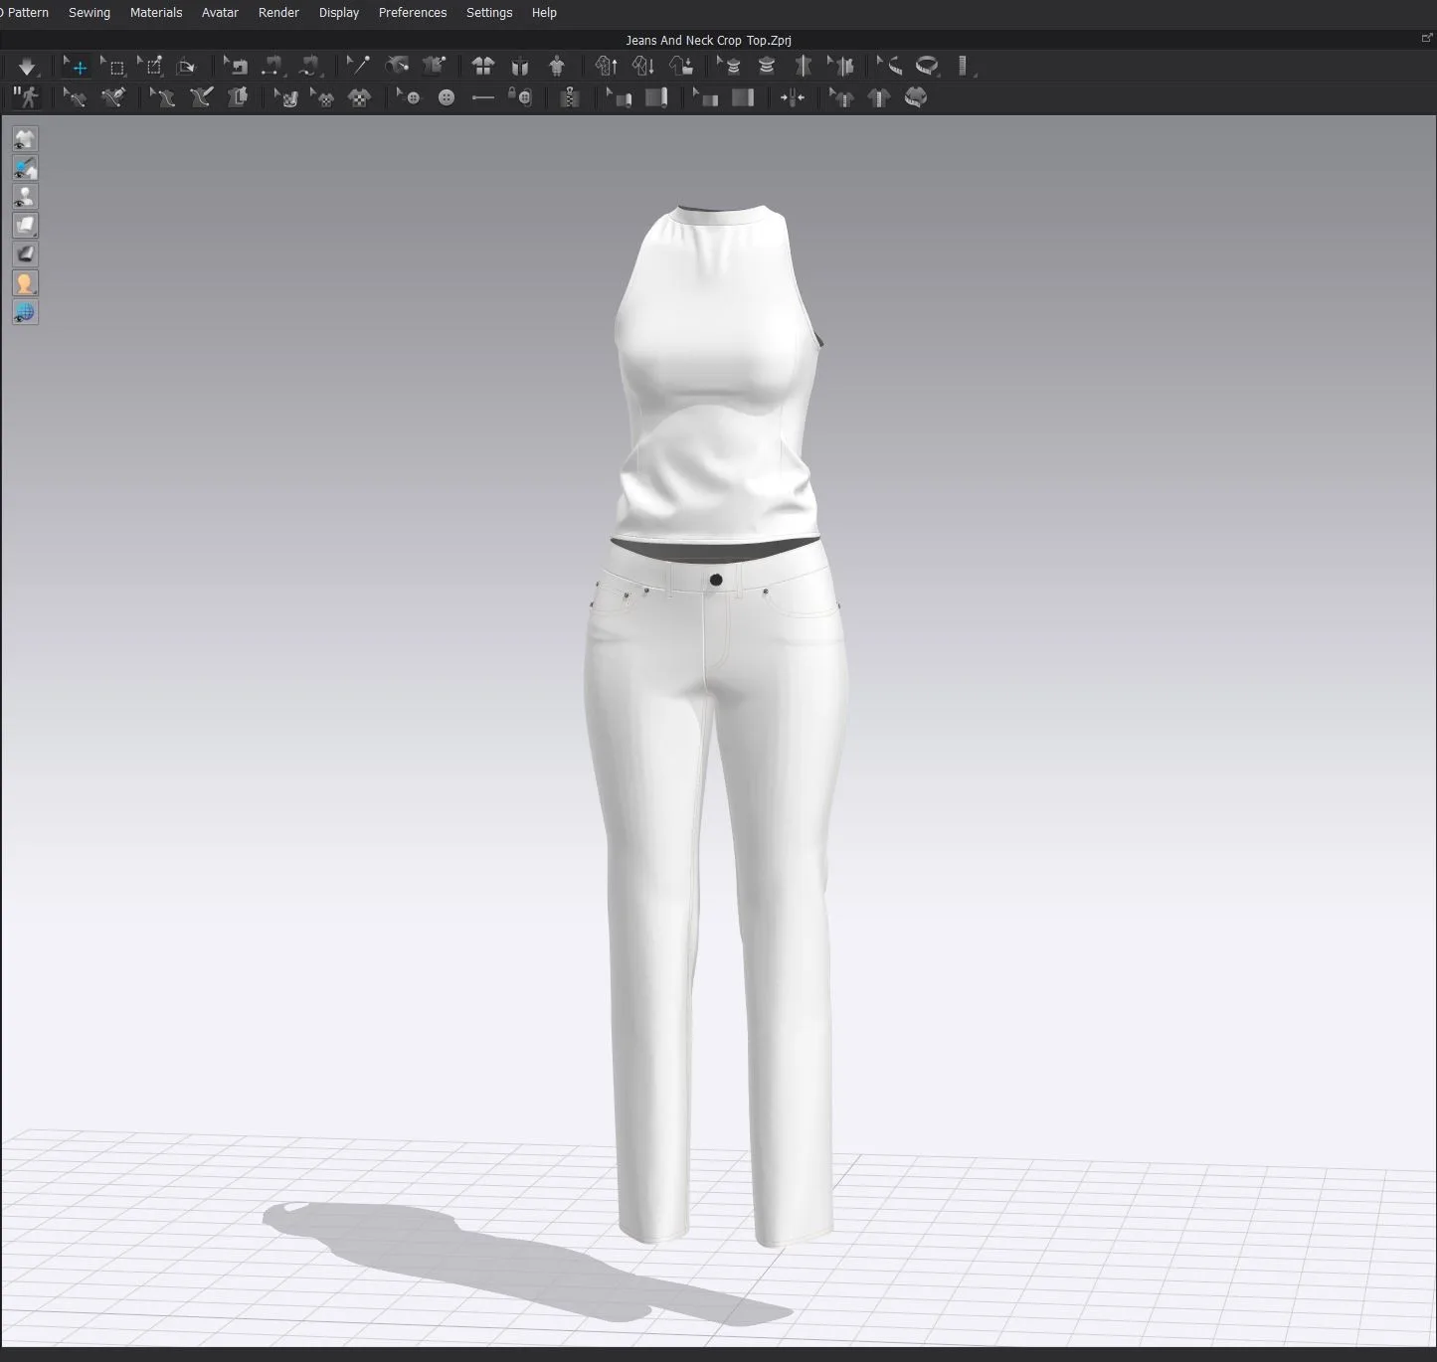The height and width of the screenshot is (1362, 1437).
Task: Activate Tack on Avatar tool
Action: coord(396,67)
